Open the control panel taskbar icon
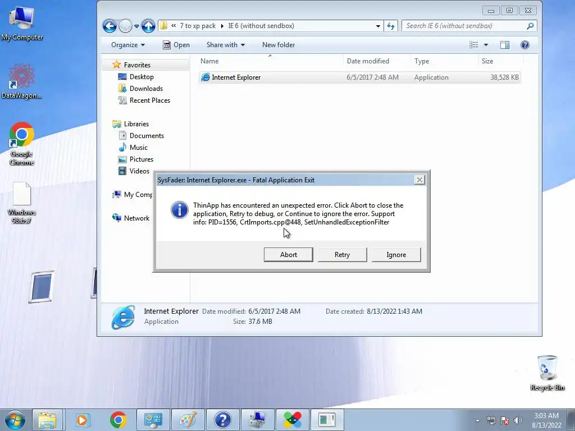Image resolution: width=575 pixels, height=431 pixels. [153, 420]
